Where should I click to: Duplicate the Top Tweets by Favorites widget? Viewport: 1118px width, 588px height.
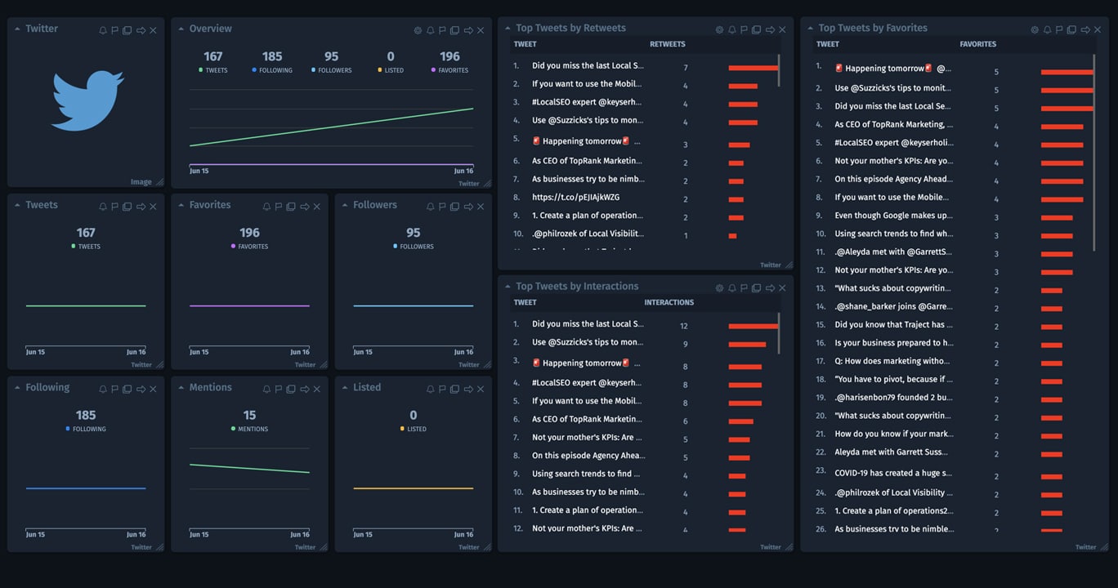(1072, 29)
